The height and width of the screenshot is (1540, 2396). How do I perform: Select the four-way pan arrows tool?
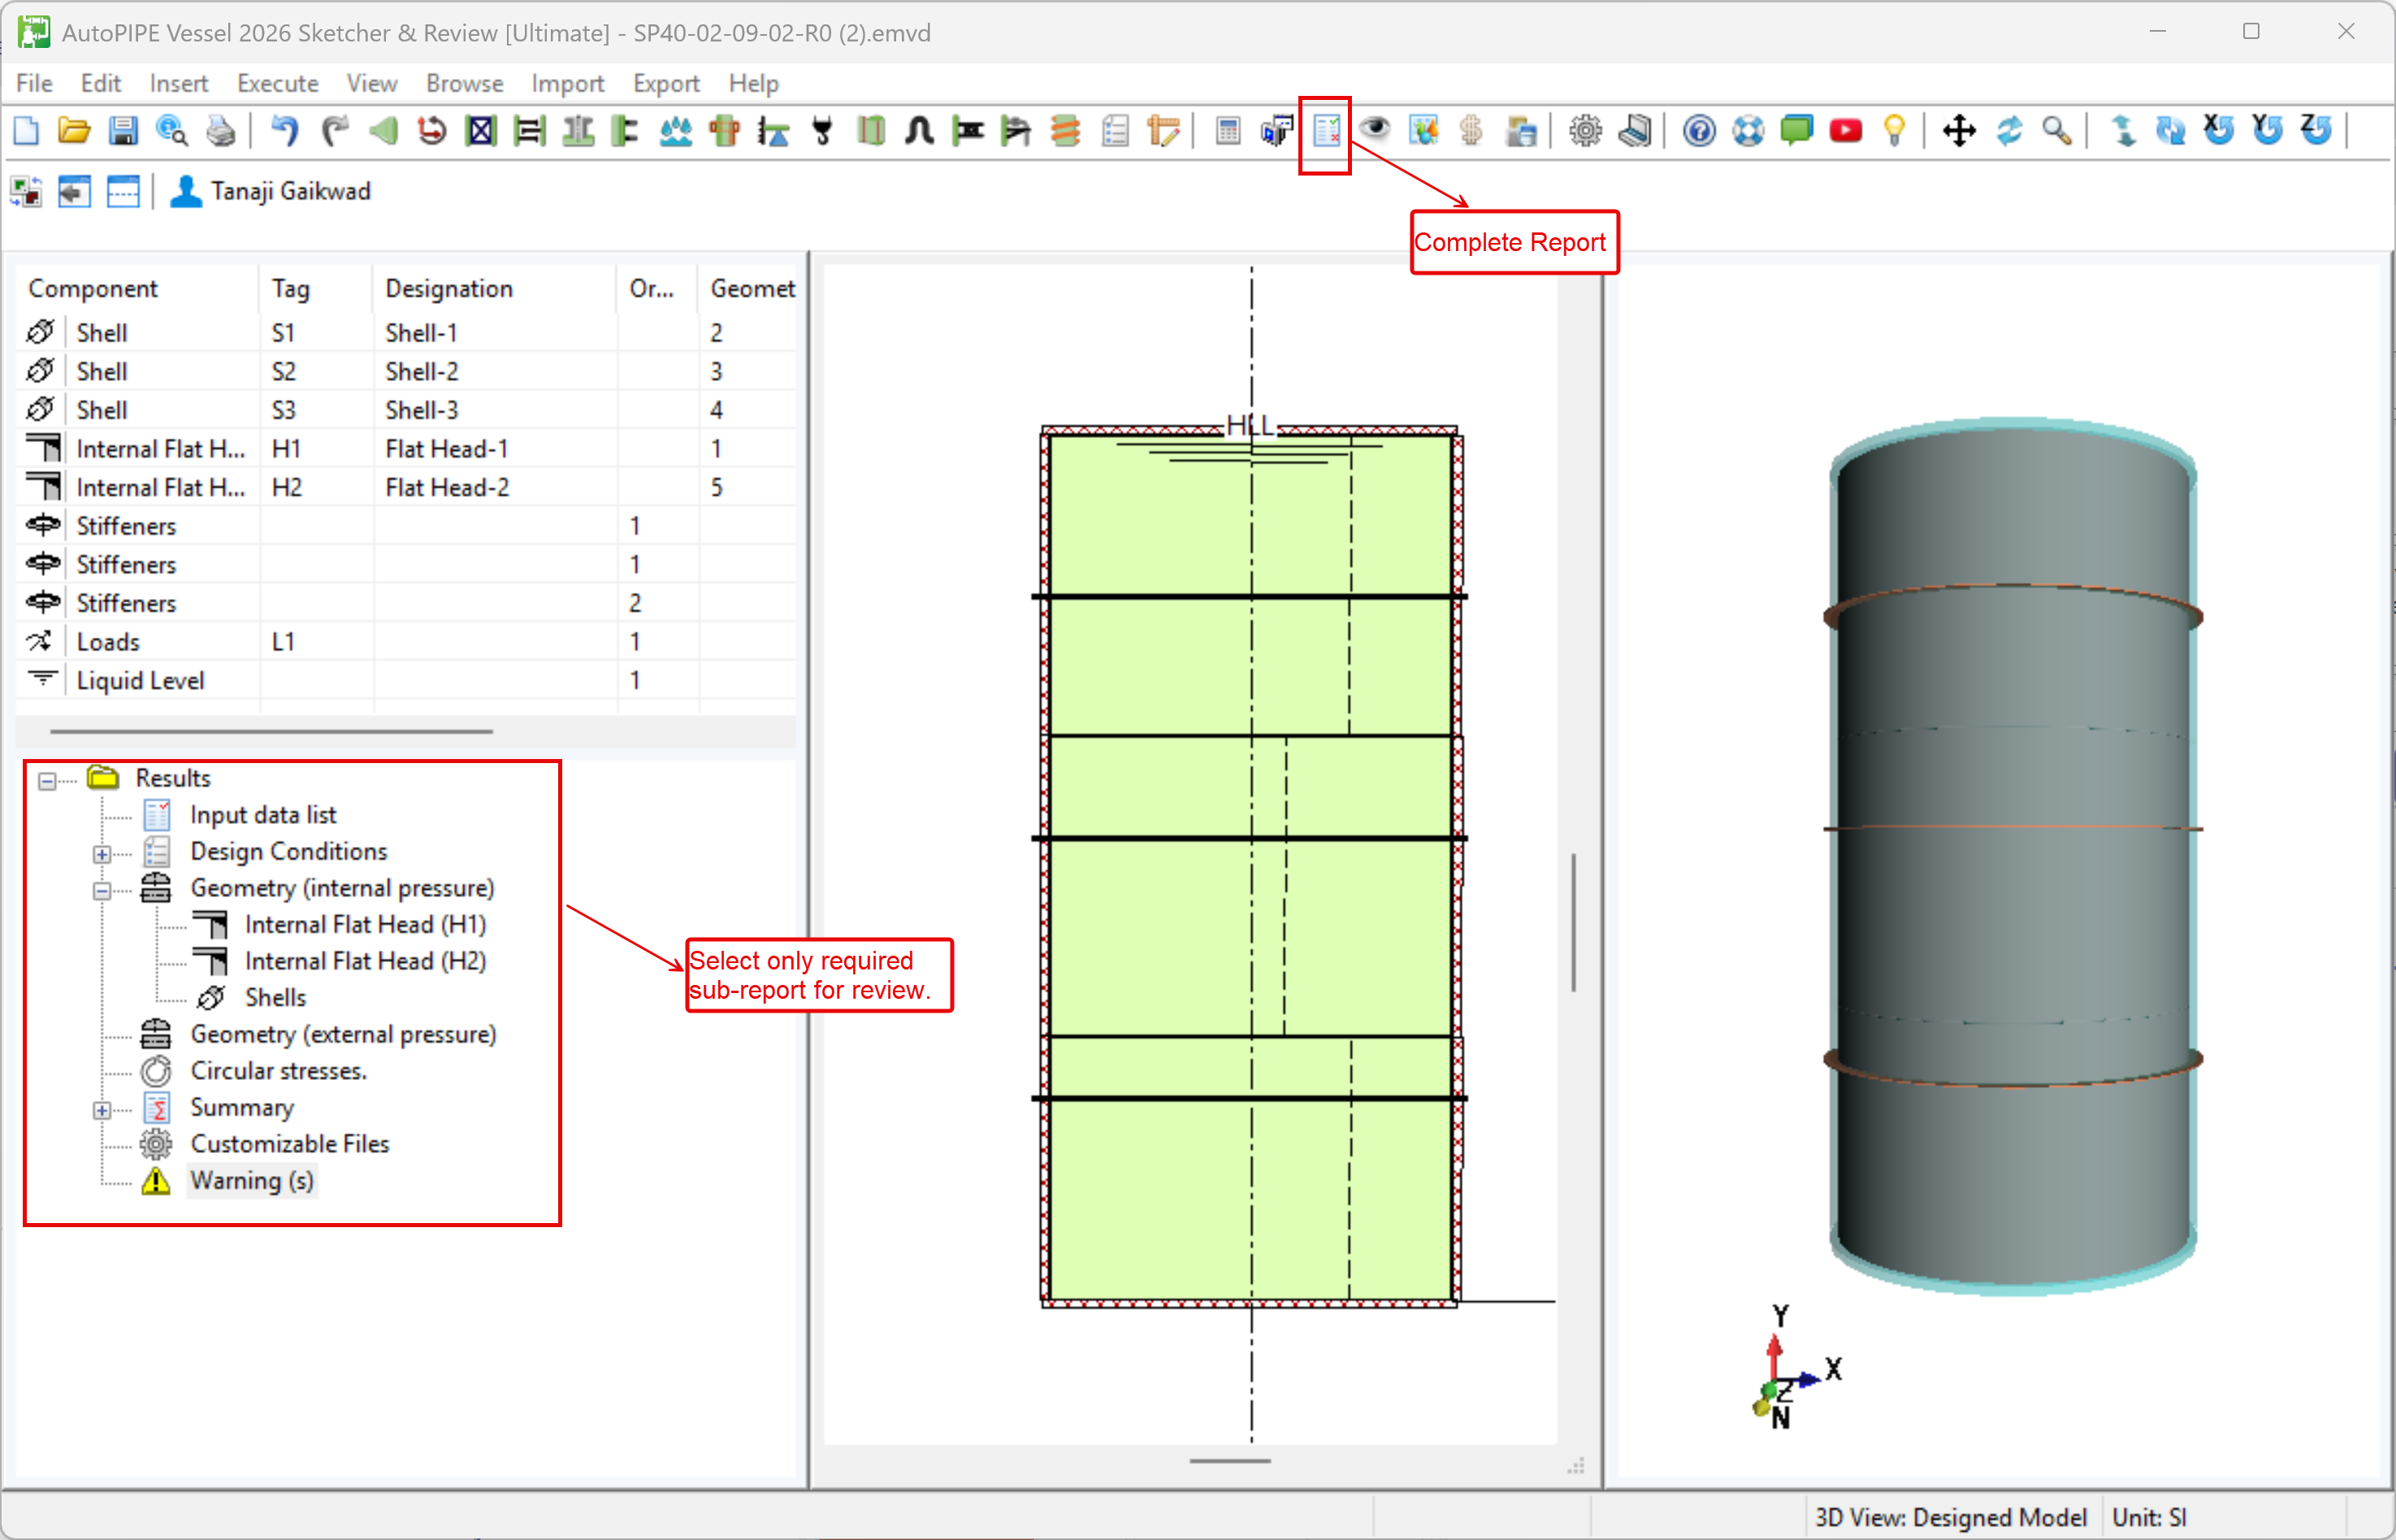(x=1959, y=131)
